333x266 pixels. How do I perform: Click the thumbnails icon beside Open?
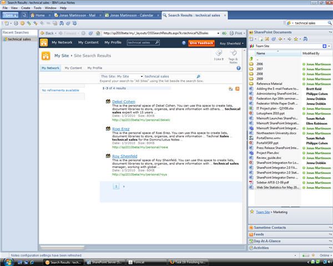[x=24, y=15]
